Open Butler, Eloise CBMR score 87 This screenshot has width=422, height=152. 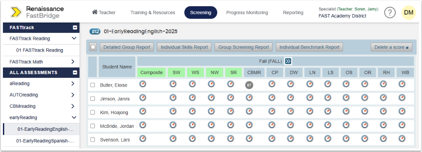click(x=249, y=85)
